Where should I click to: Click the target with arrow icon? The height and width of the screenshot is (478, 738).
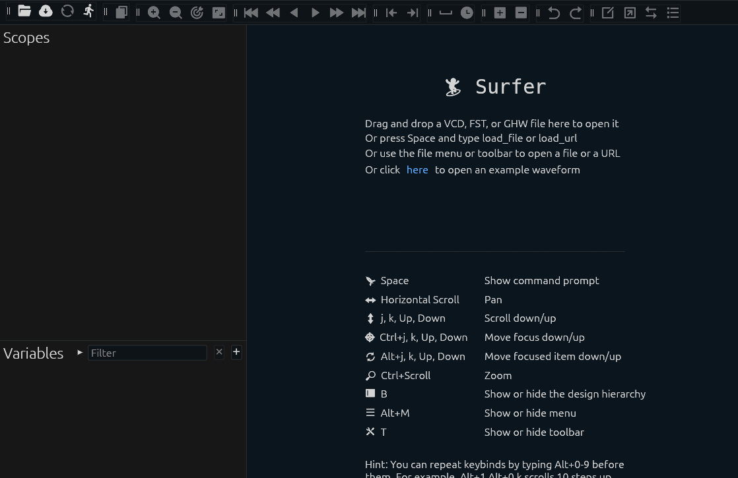point(197,13)
